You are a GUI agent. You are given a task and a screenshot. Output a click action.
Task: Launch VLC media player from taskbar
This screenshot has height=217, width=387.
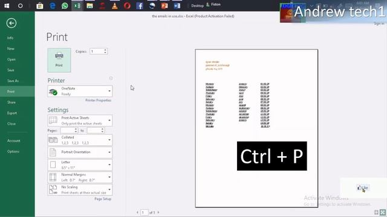pos(115,5)
